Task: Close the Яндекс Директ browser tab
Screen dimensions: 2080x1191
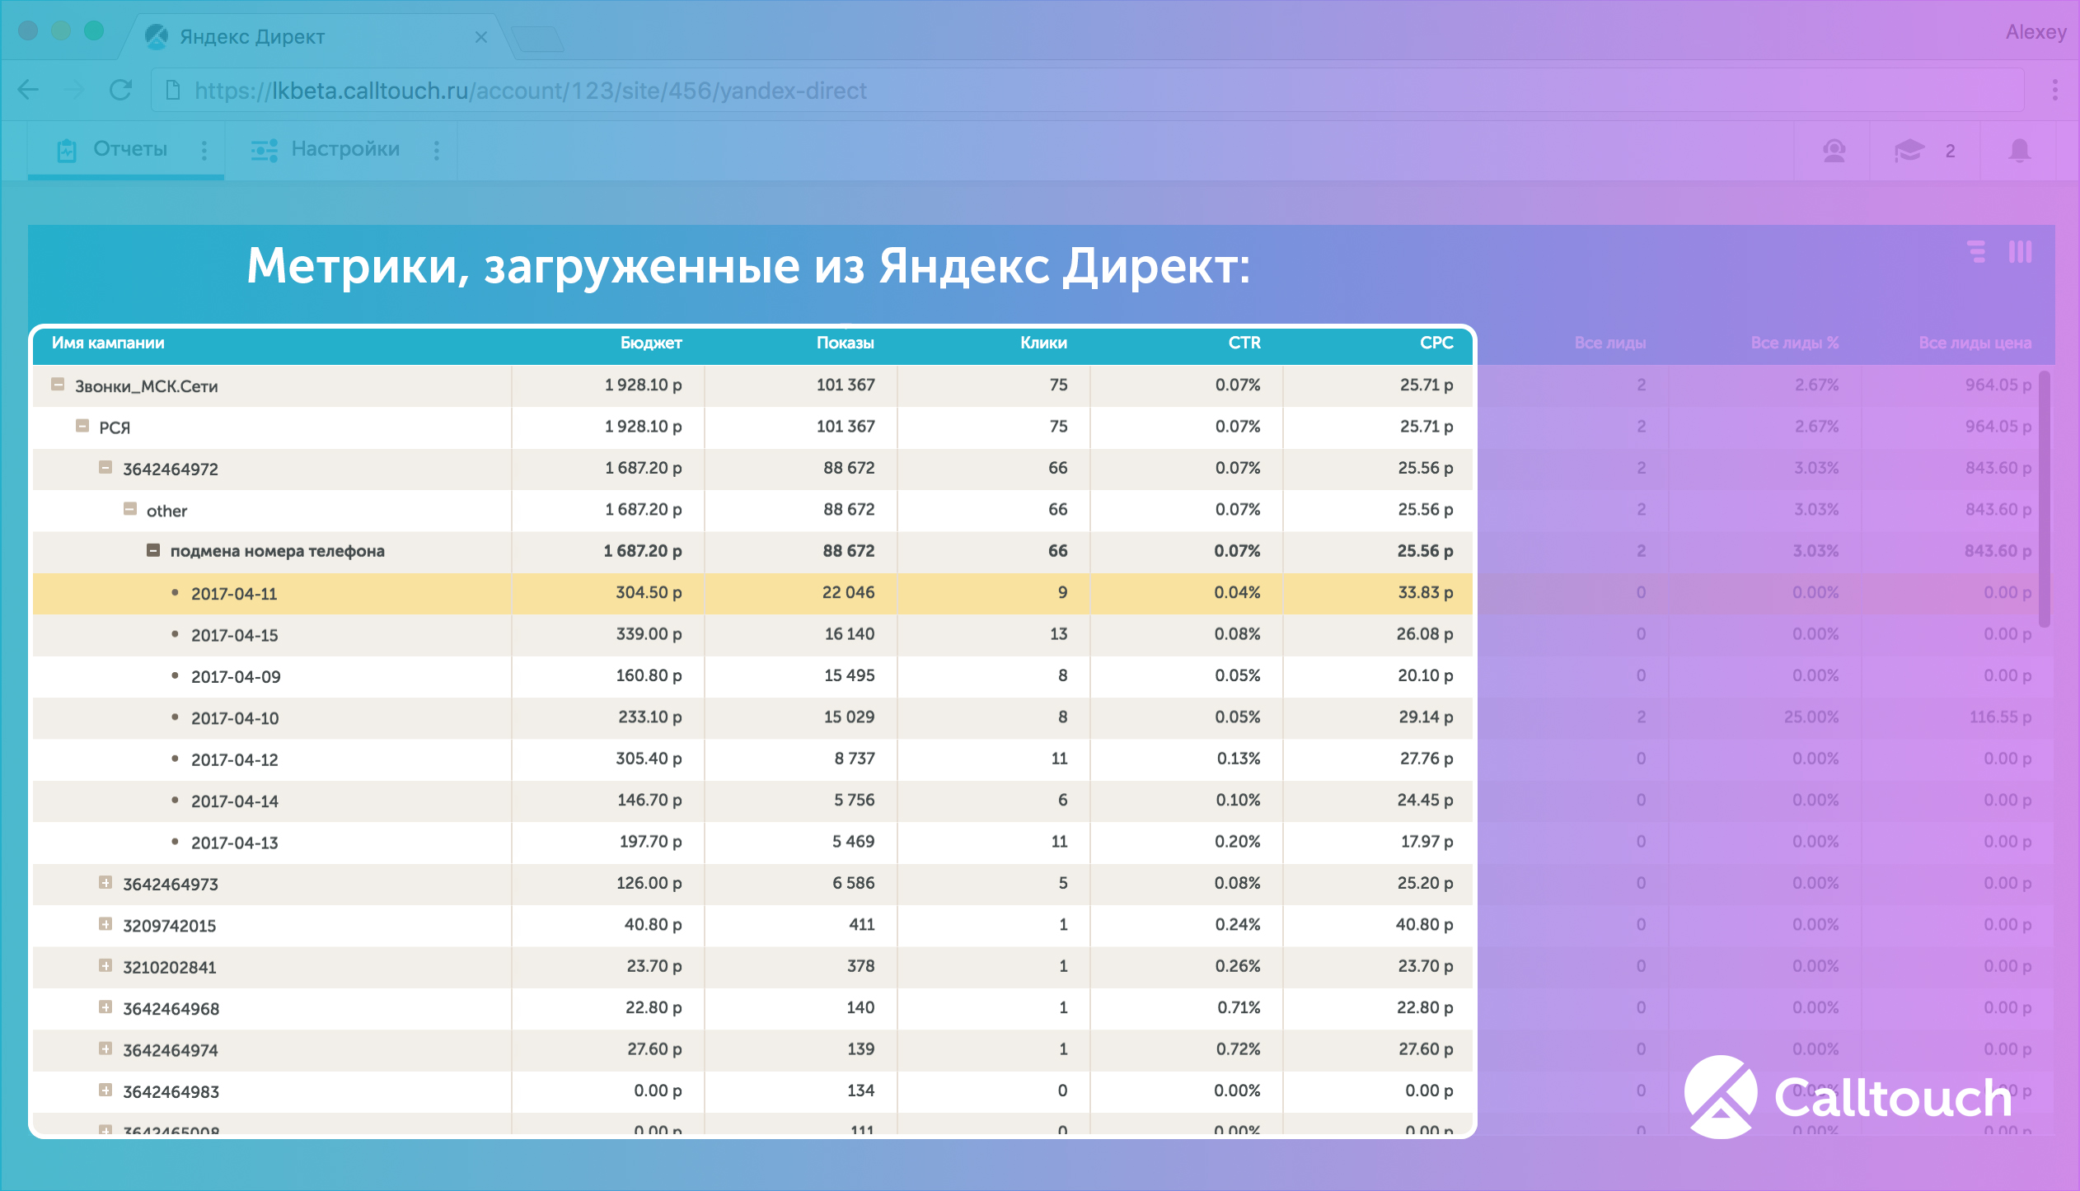Action: click(x=481, y=37)
